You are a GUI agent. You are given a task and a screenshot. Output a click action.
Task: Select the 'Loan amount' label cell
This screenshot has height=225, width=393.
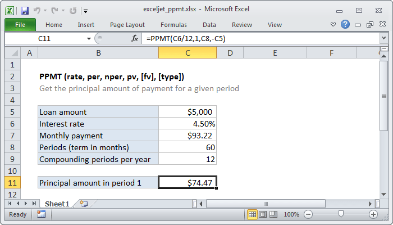click(98, 112)
